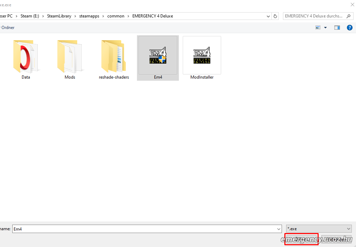Select the Em4 executable file

pyautogui.click(x=158, y=58)
